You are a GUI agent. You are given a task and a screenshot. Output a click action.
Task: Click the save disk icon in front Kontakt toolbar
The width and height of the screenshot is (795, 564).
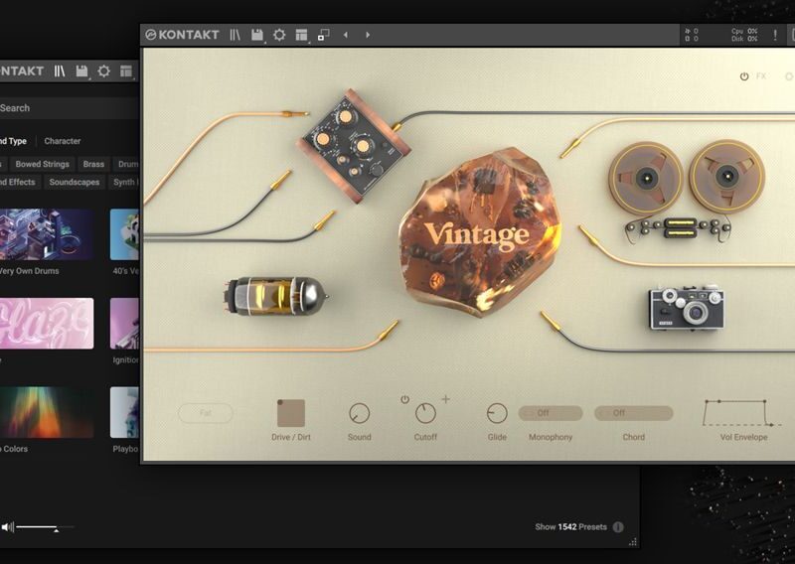click(257, 35)
